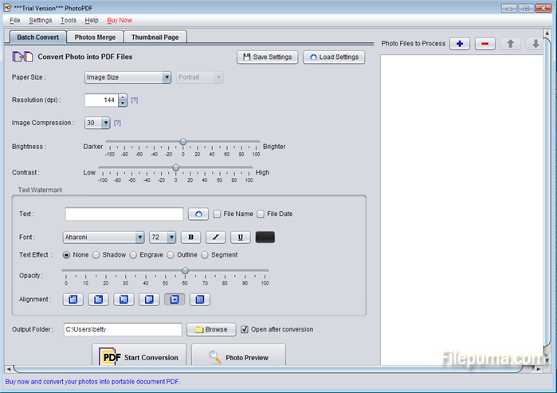The width and height of the screenshot is (557, 393).
Task: Toggle the Underline font style button
Action: pos(241,237)
